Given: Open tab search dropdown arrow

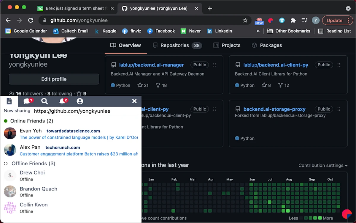Looking at the screenshot, I should pyautogui.click(x=348, y=8).
